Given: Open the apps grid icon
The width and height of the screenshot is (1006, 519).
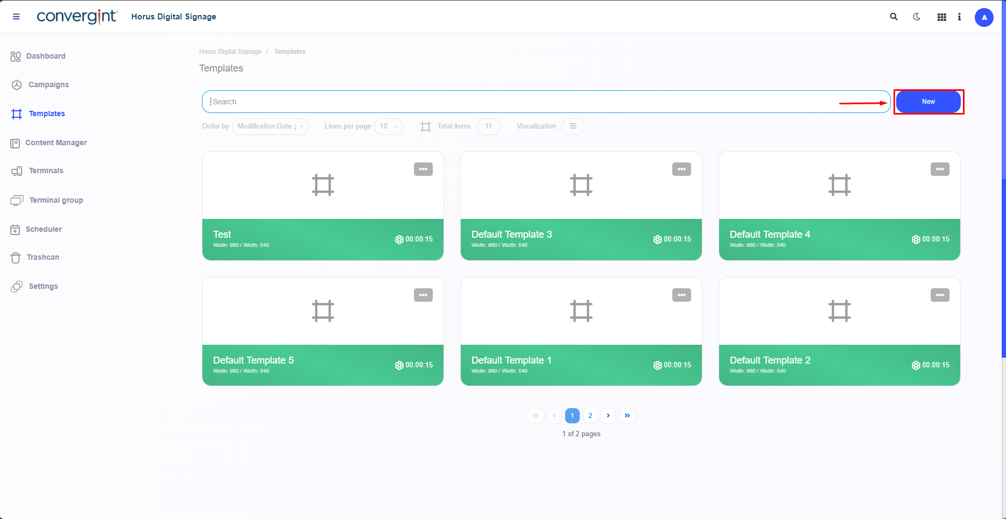Looking at the screenshot, I should click(941, 17).
